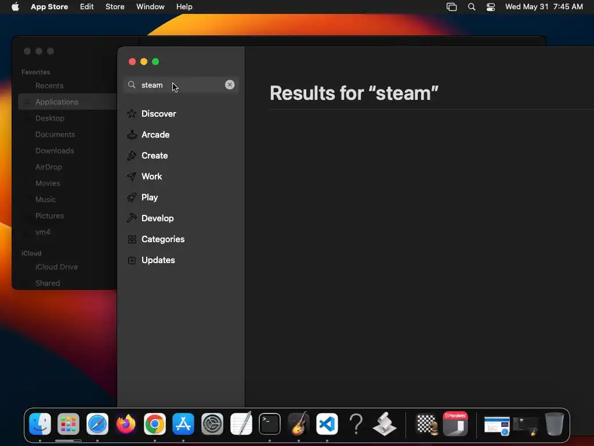Select Desktop in Finder window sidebar
This screenshot has height=446, width=594.
50,118
